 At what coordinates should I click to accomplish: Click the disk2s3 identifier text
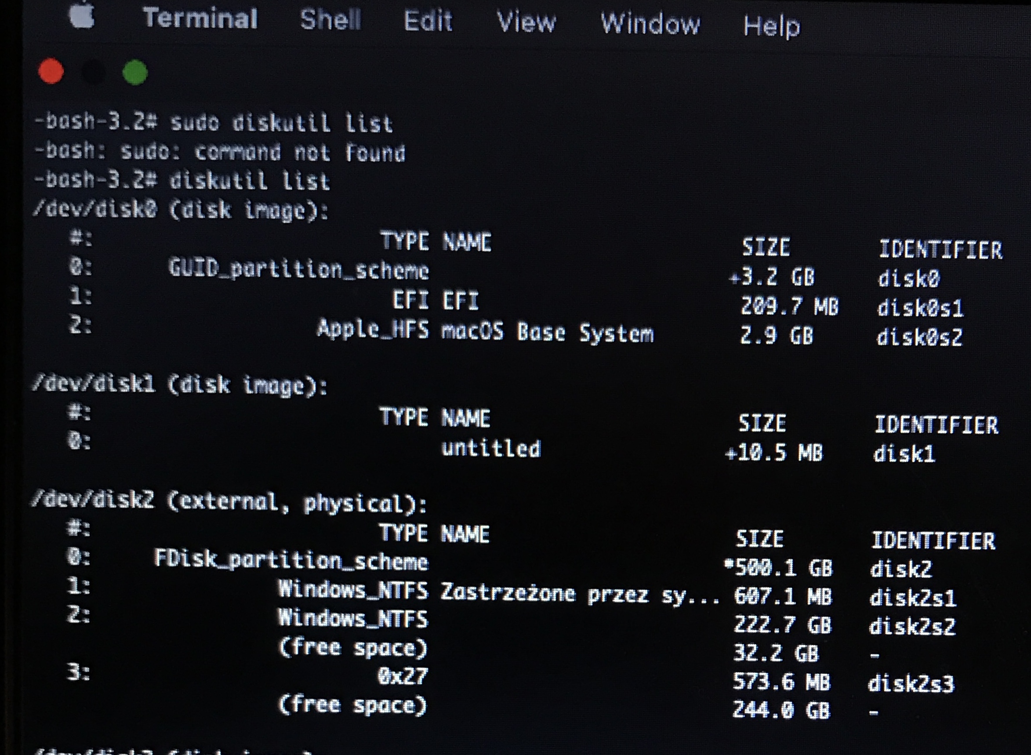pos(910,684)
